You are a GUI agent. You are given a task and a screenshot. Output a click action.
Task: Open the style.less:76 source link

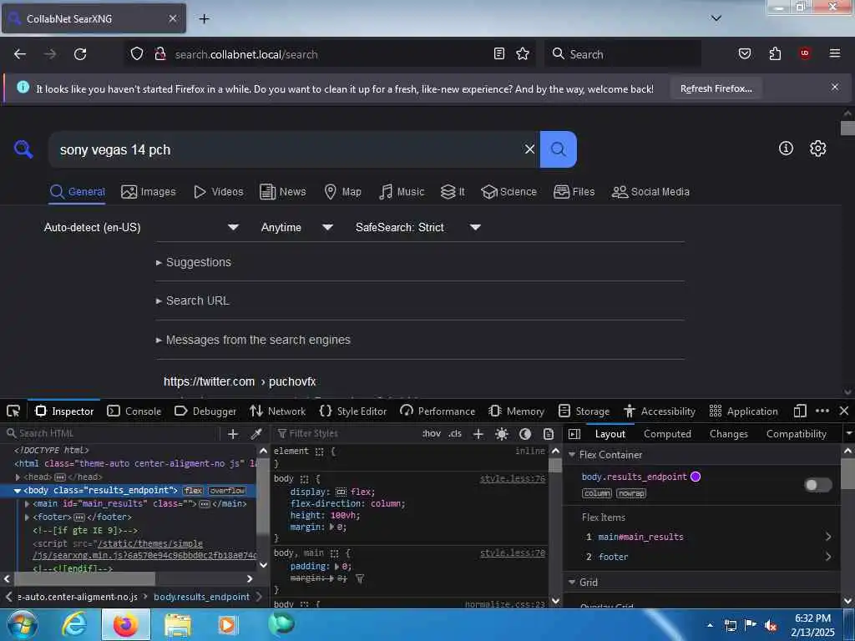point(513,478)
